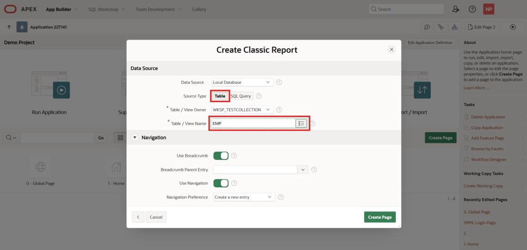
Task: Show help for Source Type
Action: (258, 96)
